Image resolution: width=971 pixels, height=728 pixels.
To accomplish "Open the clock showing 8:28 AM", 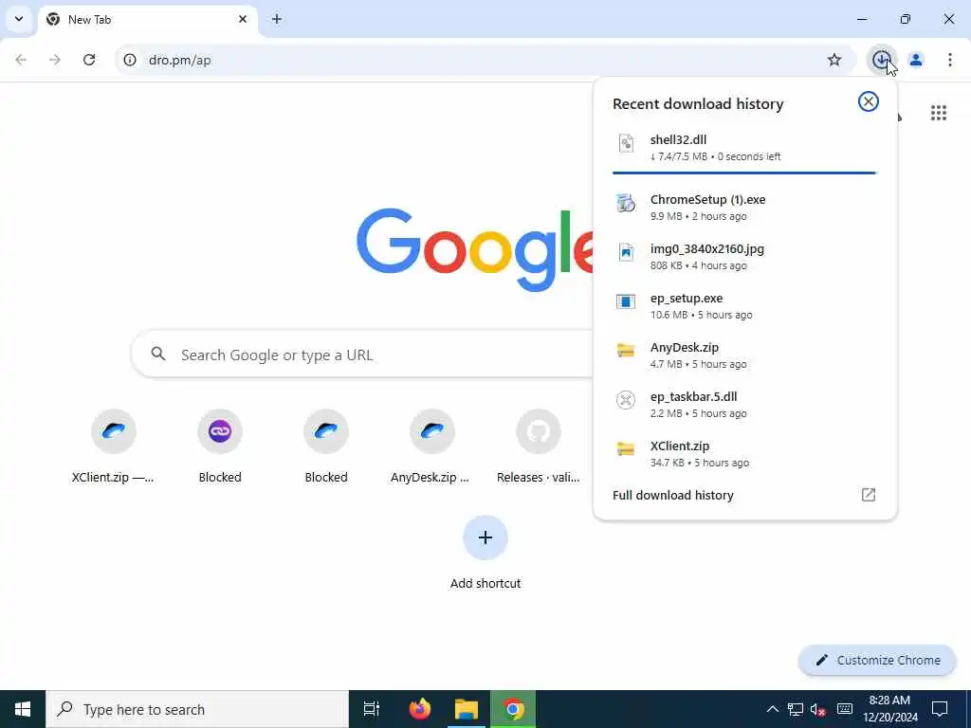I will tap(889, 709).
